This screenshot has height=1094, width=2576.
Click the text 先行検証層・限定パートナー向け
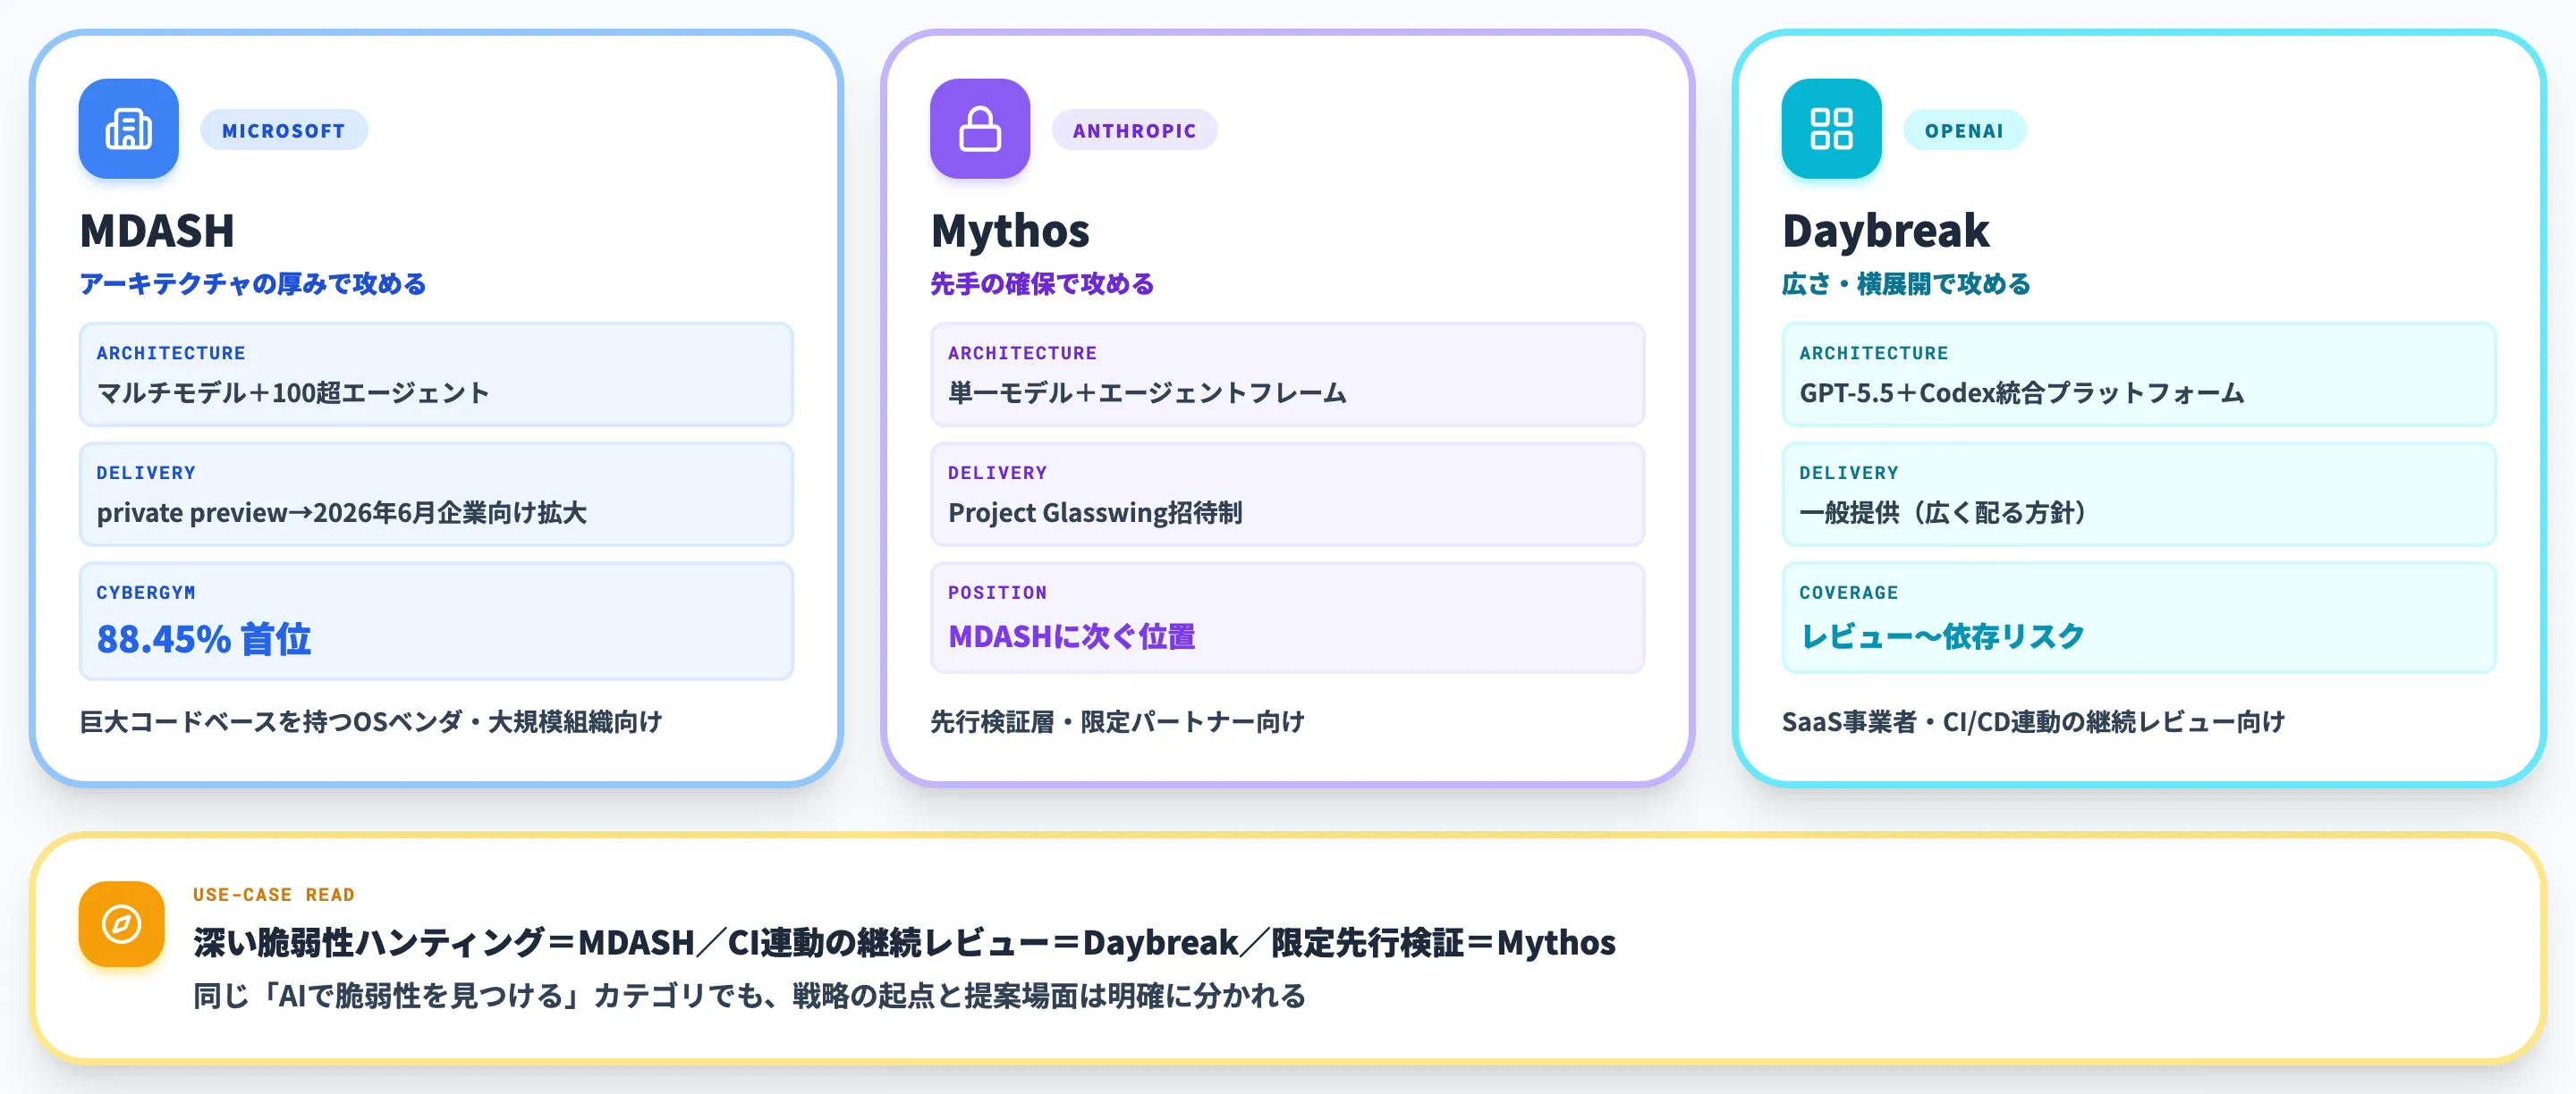pyautogui.click(x=1118, y=721)
